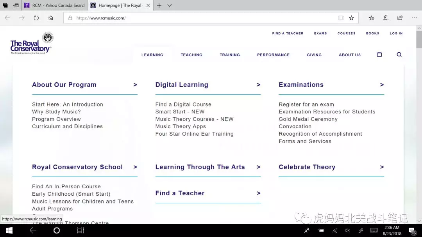Expand Examinations section arrow
This screenshot has width=422, height=237.
tap(382, 85)
